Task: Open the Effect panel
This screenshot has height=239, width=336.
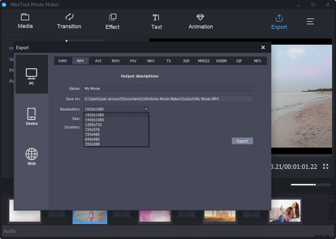Action: point(112,21)
